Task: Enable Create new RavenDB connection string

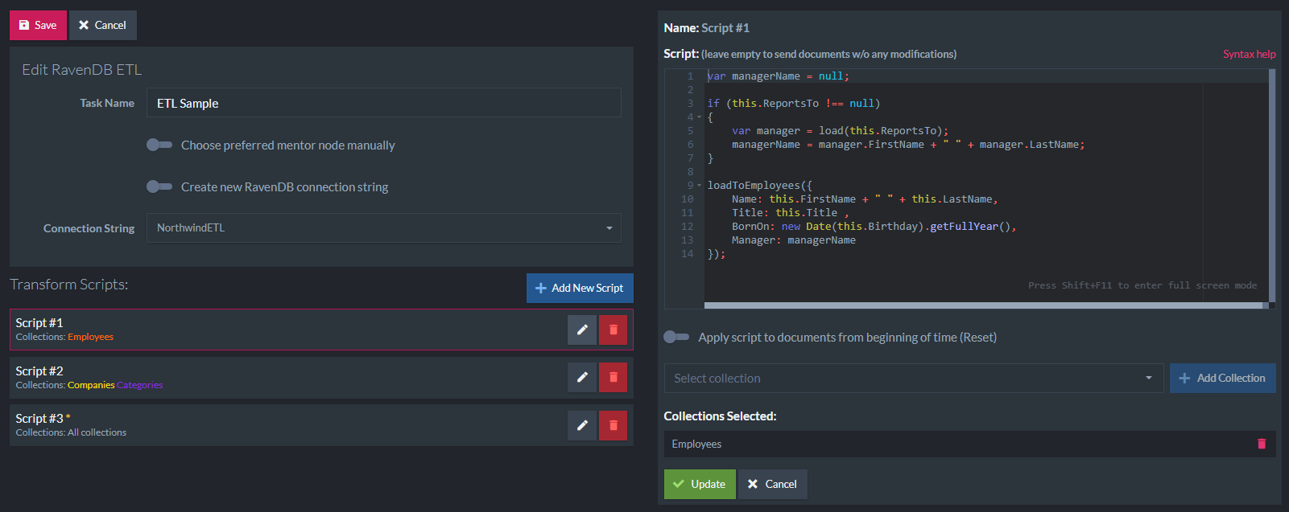Action: point(159,186)
